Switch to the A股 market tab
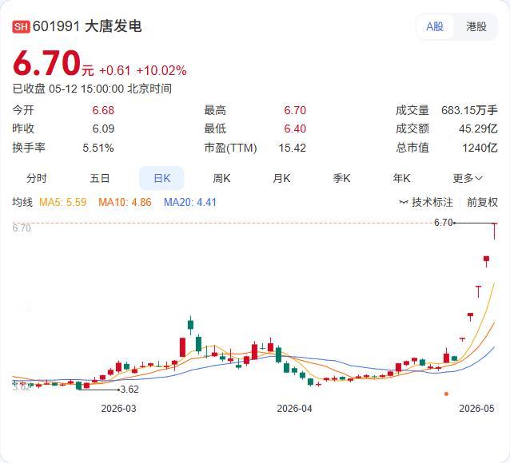The width and height of the screenshot is (510, 463). 435,26
